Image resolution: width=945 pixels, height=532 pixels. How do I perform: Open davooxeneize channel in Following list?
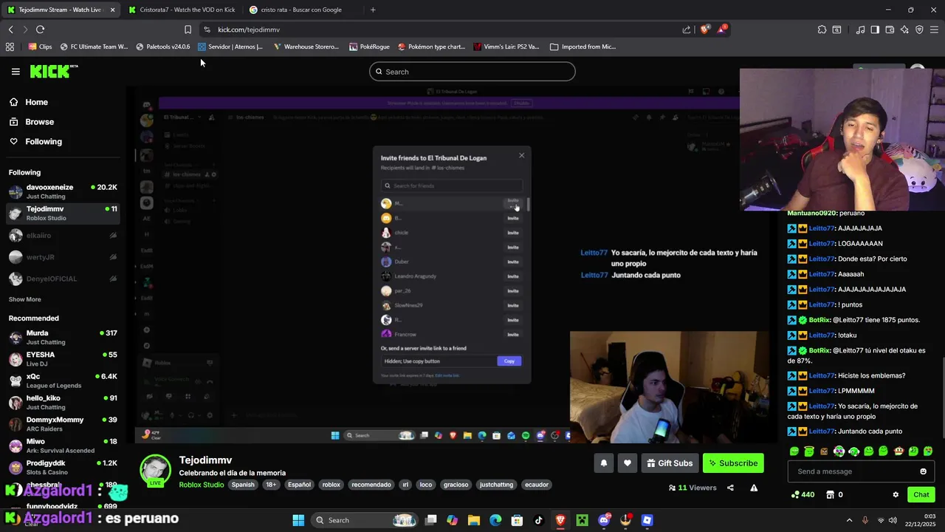tap(63, 191)
